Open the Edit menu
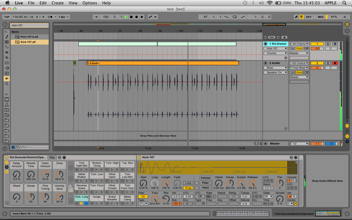 point(43,3)
